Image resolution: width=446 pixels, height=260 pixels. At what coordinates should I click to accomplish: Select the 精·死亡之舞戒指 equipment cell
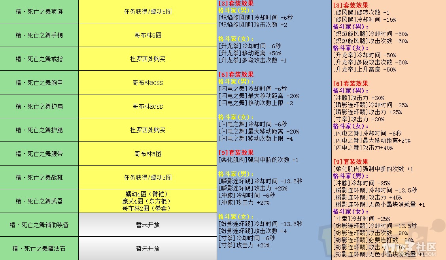[x=39, y=59]
